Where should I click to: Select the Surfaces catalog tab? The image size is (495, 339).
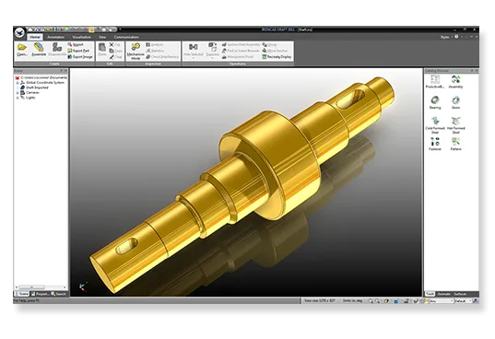[460, 294]
